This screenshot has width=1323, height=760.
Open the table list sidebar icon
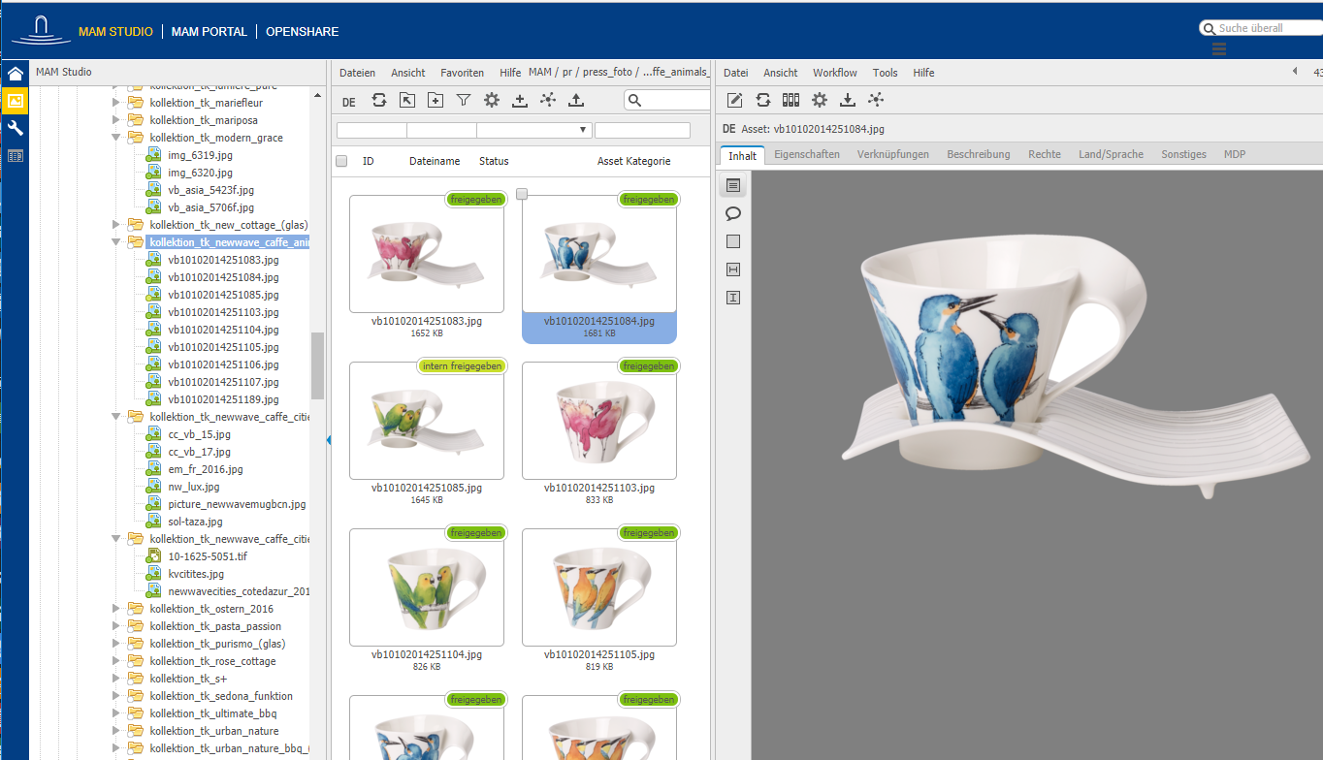click(15, 155)
